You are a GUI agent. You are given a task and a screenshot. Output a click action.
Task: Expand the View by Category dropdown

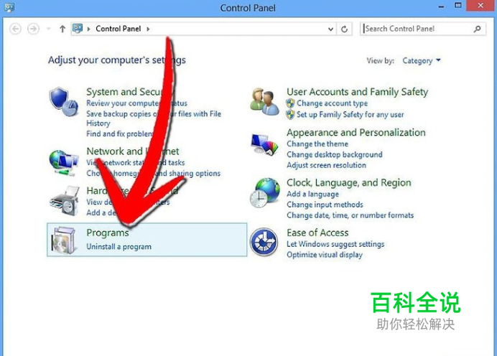coord(422,60)
